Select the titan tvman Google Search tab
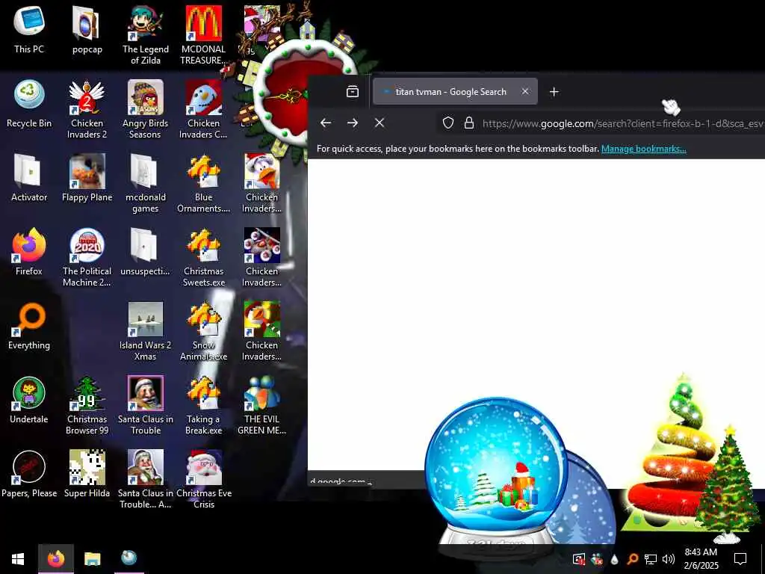 tap(455, 92)
